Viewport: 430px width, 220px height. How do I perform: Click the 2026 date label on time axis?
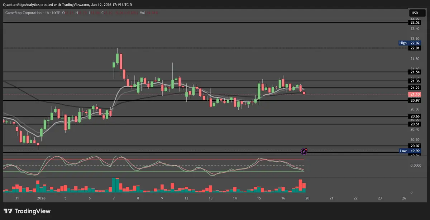pyautogui.click(x=41, y=198)
